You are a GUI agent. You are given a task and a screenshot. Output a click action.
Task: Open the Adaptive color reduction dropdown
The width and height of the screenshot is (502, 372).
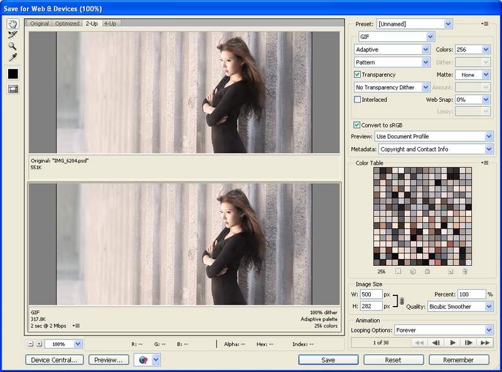[x=392, y=50]
